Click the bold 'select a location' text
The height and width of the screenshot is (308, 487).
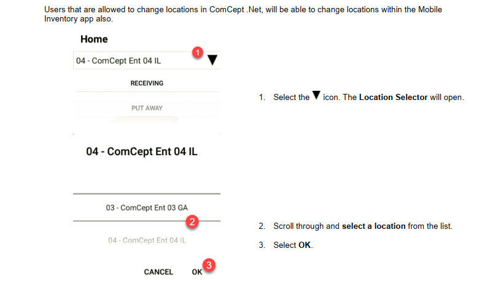[x=373, y=226]
